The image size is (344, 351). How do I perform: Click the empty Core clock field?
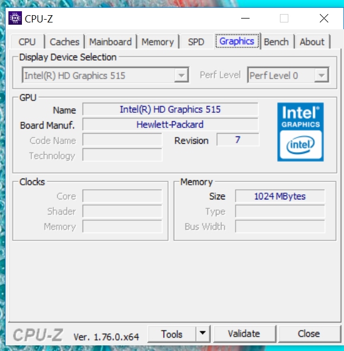point(122,196)
